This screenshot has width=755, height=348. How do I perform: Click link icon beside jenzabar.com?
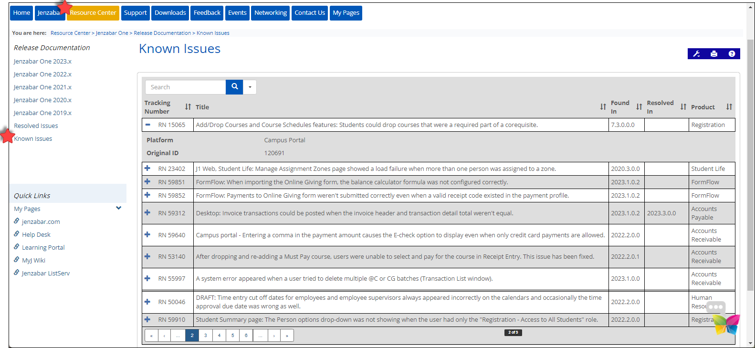17,221
